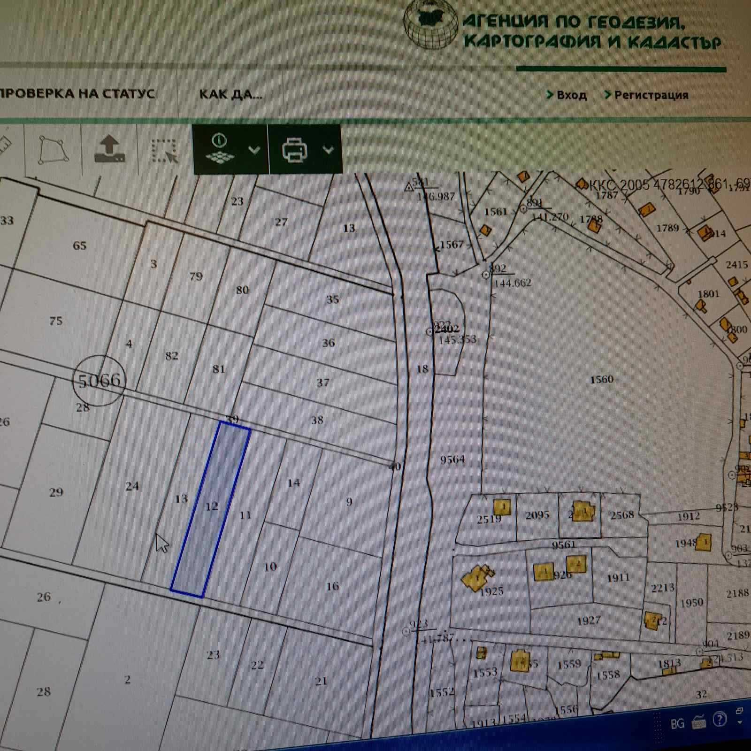Select parcel 9 on the map
This screenshot has width=751, height=751.
[349, 502]
